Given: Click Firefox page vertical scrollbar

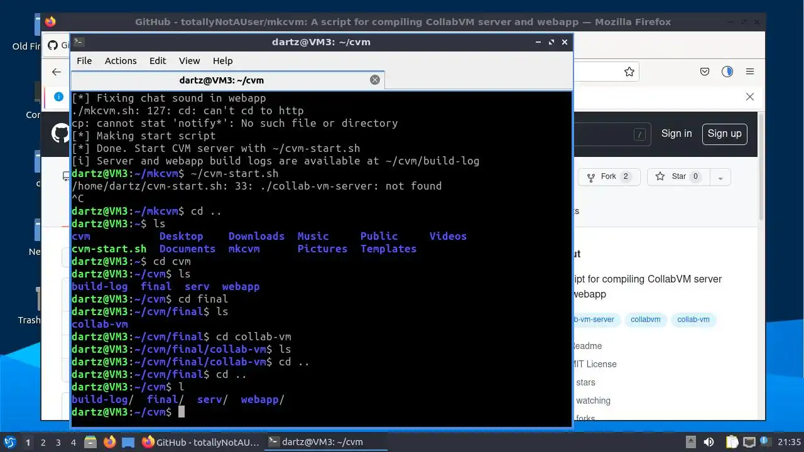Looking at the screenshot, I should [762, 167].
